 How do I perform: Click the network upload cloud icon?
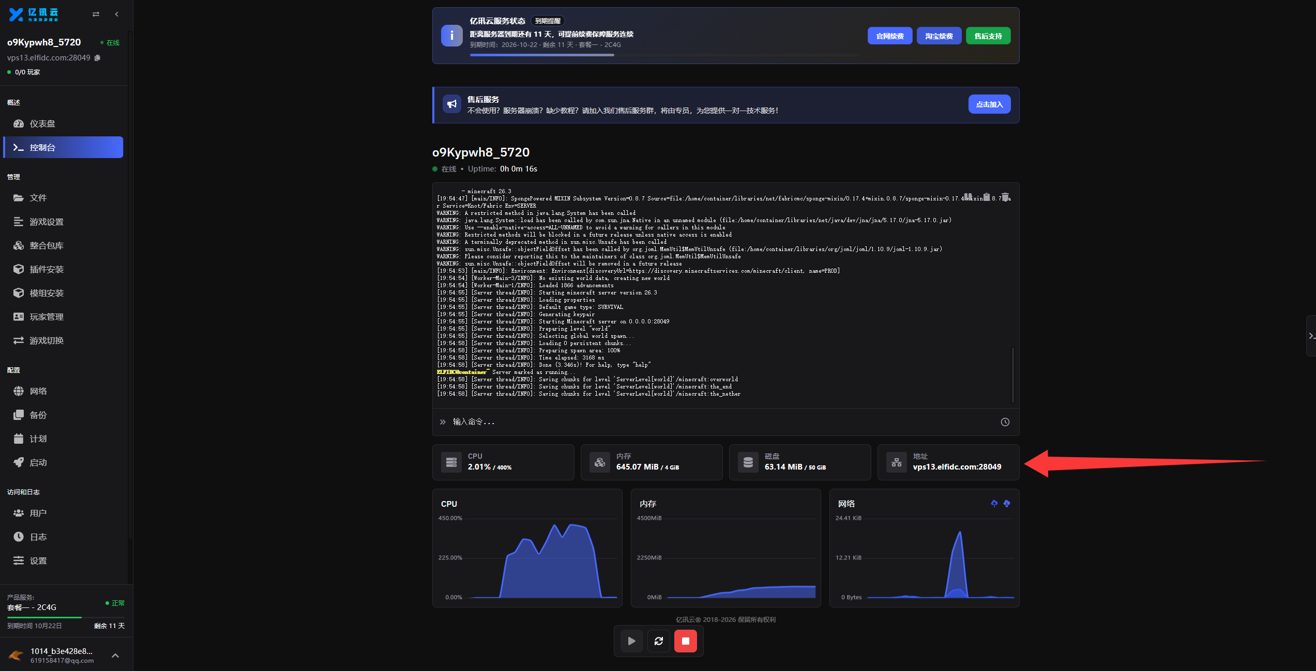994,503
